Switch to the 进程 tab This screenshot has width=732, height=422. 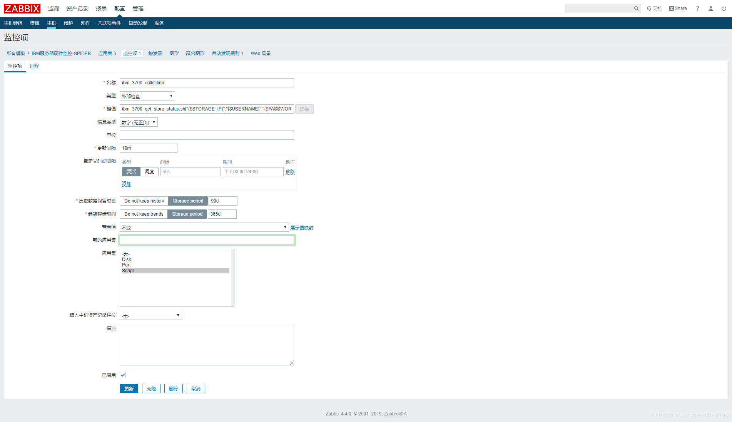34,66
